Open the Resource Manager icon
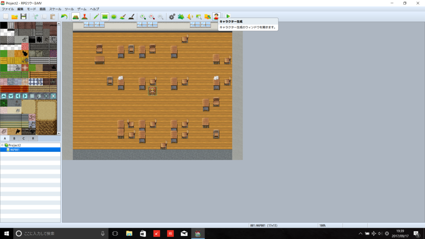Viewport: 425px width, 239px height. [x=208, y=17]
